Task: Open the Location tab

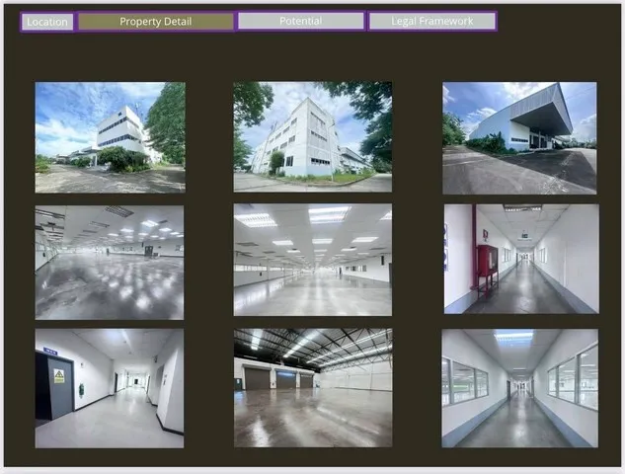Action: [x=47, y=22]
